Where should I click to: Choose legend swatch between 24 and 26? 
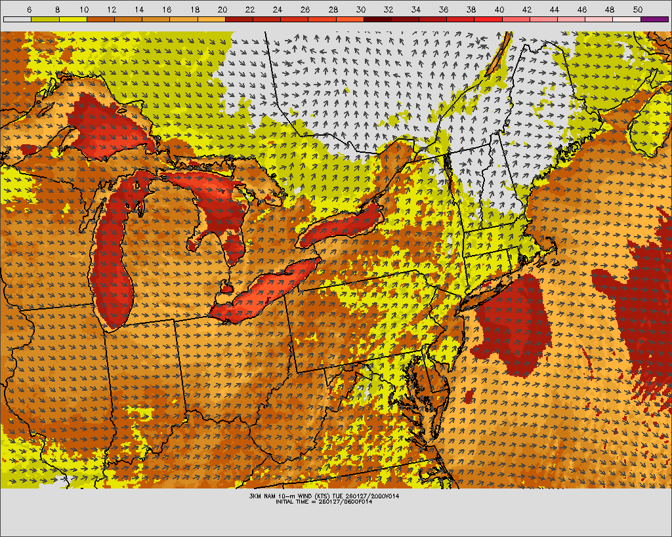click(x=295, y=19)
